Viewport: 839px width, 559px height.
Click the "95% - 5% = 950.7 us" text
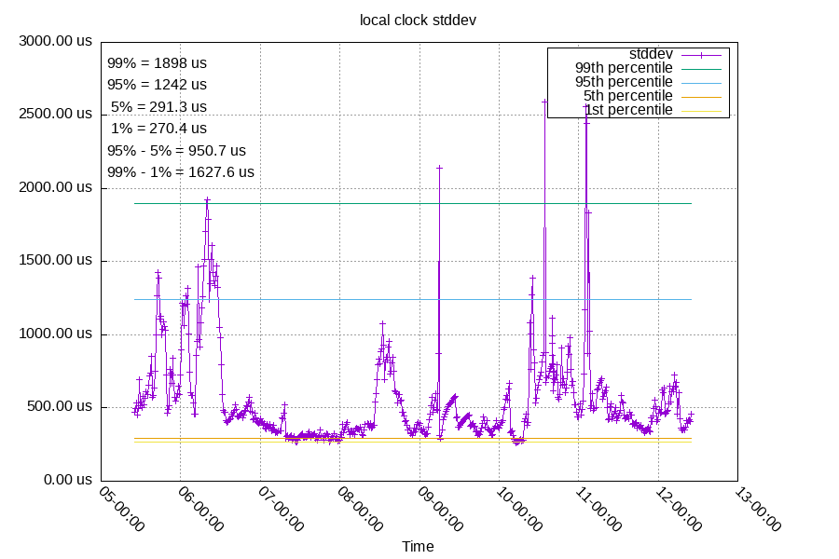pos(176,150)
